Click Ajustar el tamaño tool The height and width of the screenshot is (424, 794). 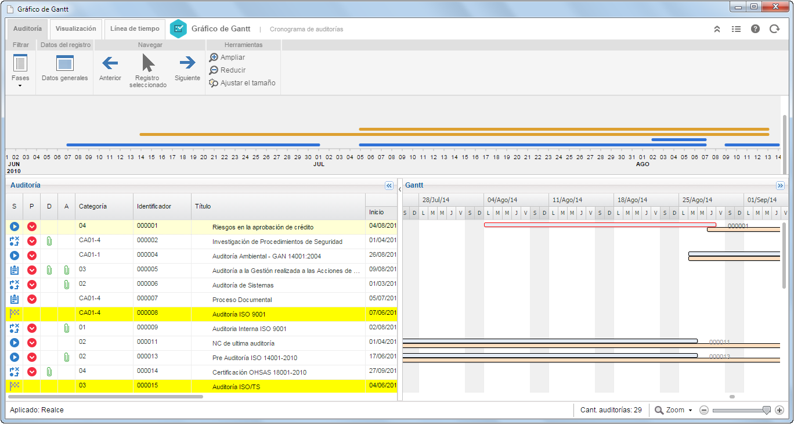click(x=242, y=83)
